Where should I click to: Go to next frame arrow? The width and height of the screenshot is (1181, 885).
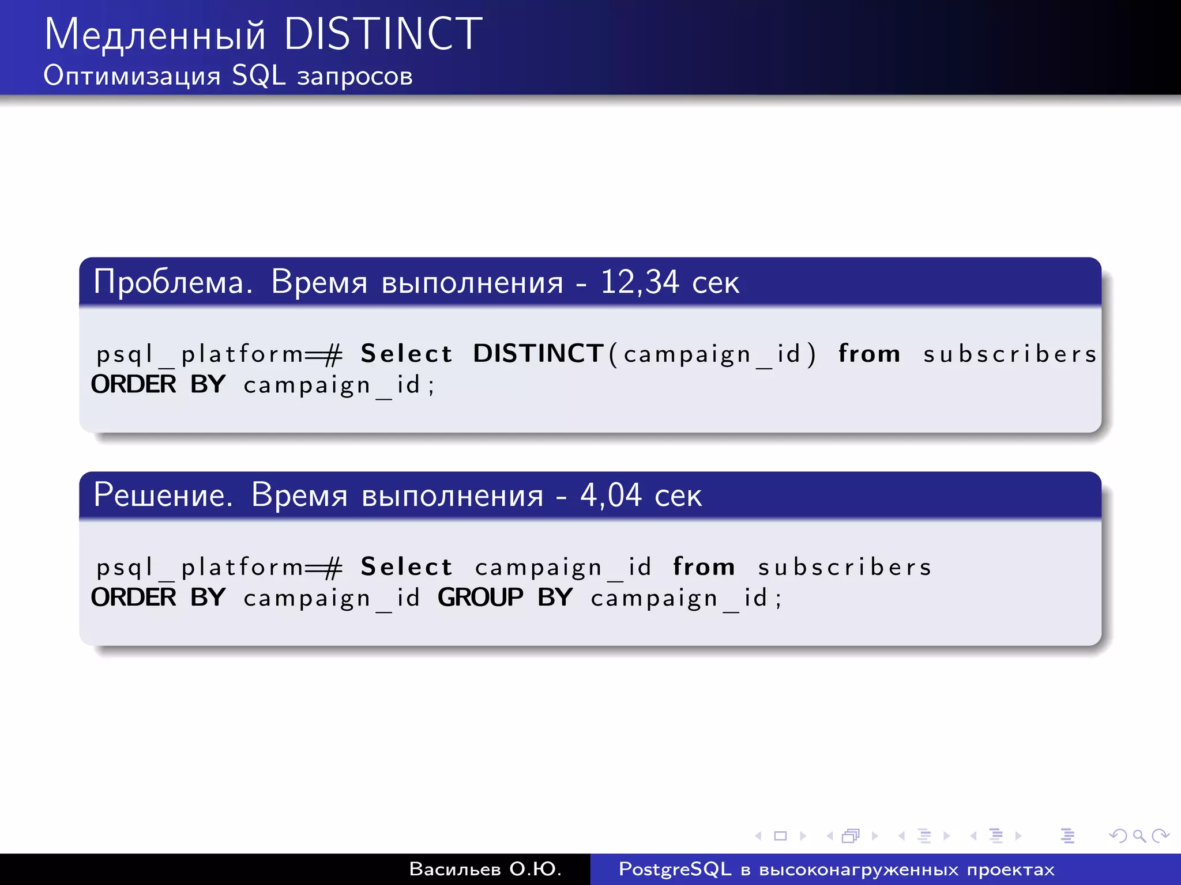(875, 835)
